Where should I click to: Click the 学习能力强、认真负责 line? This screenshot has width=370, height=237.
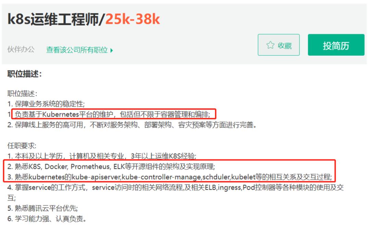point(47,219)
